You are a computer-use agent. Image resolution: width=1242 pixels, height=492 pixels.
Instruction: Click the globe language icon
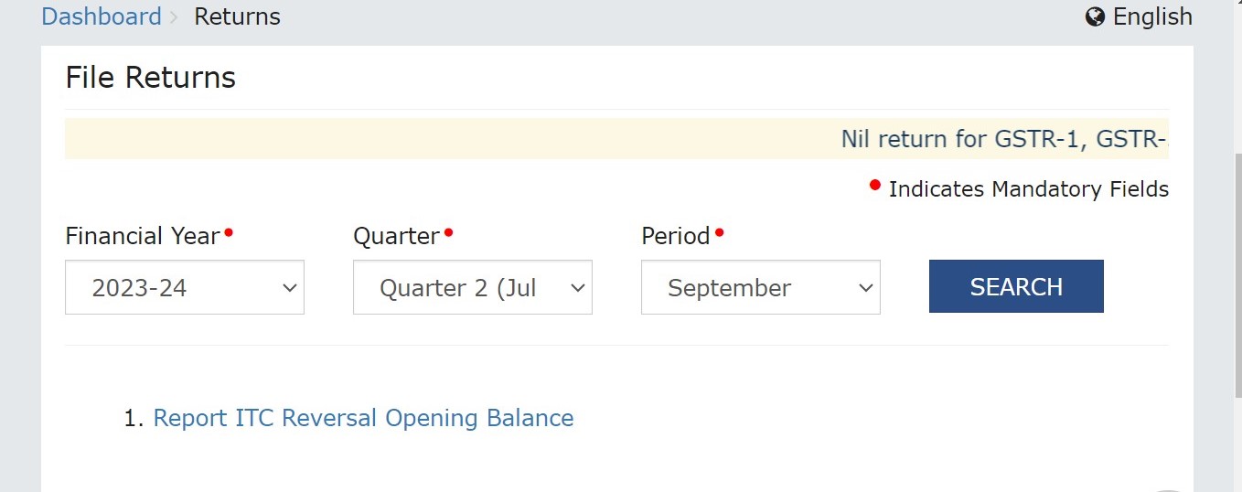(x=1095, y=16)
